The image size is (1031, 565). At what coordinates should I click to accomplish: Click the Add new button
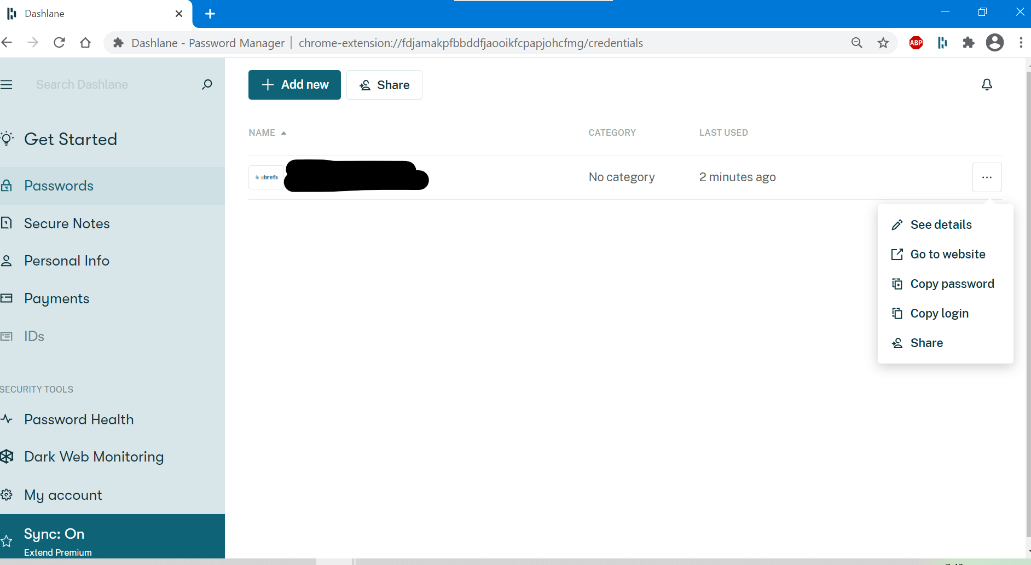tap(294, 84)
